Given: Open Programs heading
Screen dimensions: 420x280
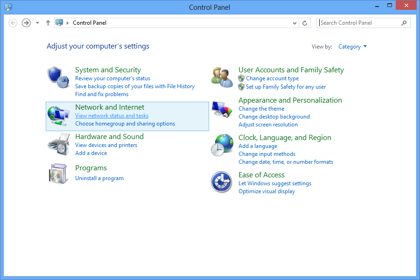Looking at the screenshot, I should pyautogui.click(x=91, y=168).
